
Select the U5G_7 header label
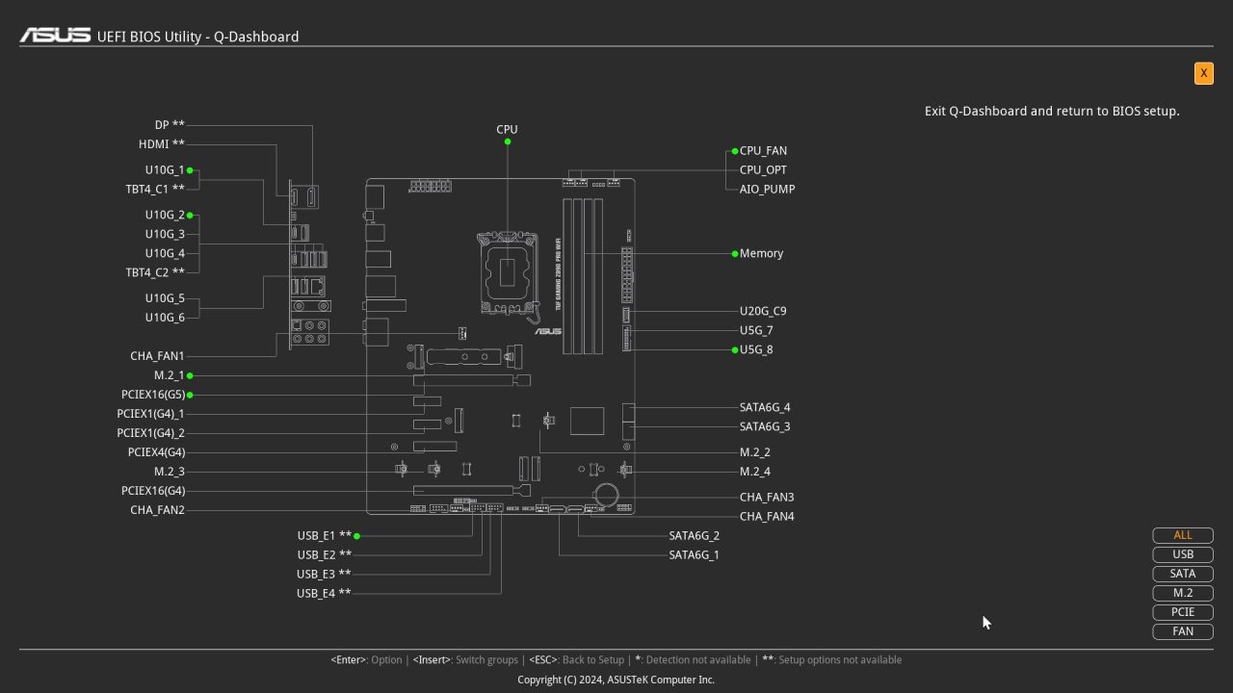pos(756,331)
